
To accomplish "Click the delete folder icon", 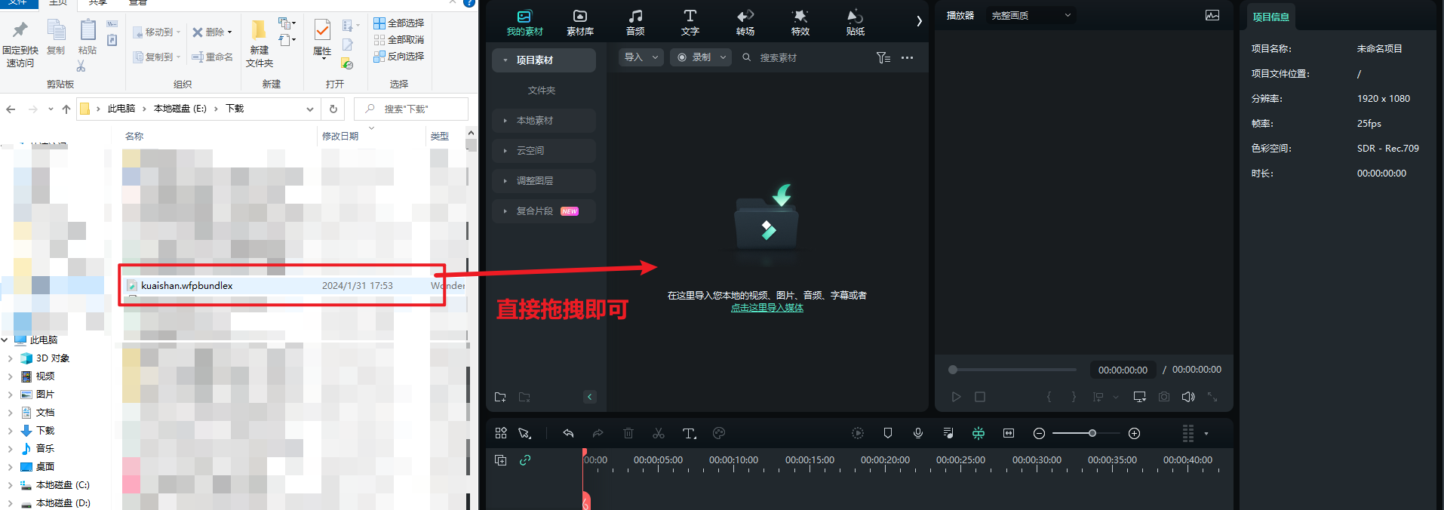I will 524,397.
